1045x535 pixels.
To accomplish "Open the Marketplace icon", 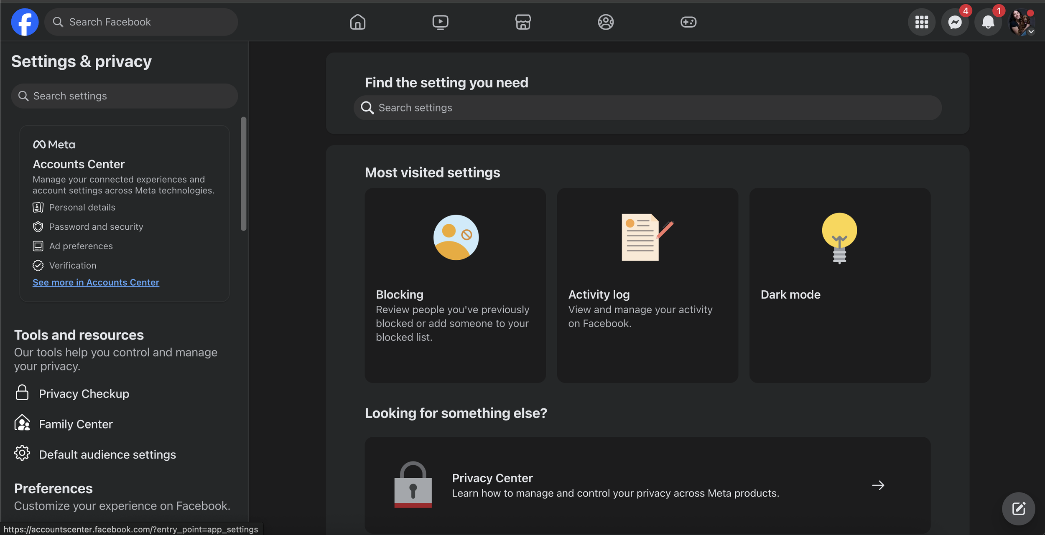I will (x=523, y=22).
